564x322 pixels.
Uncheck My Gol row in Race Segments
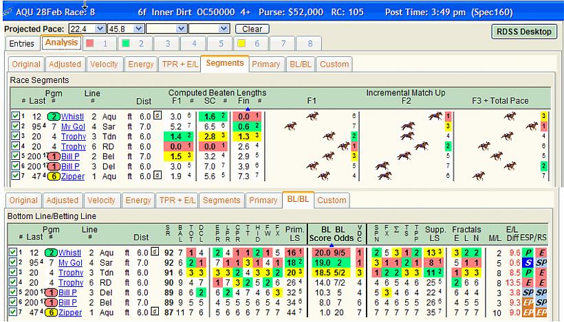point(15,126)
